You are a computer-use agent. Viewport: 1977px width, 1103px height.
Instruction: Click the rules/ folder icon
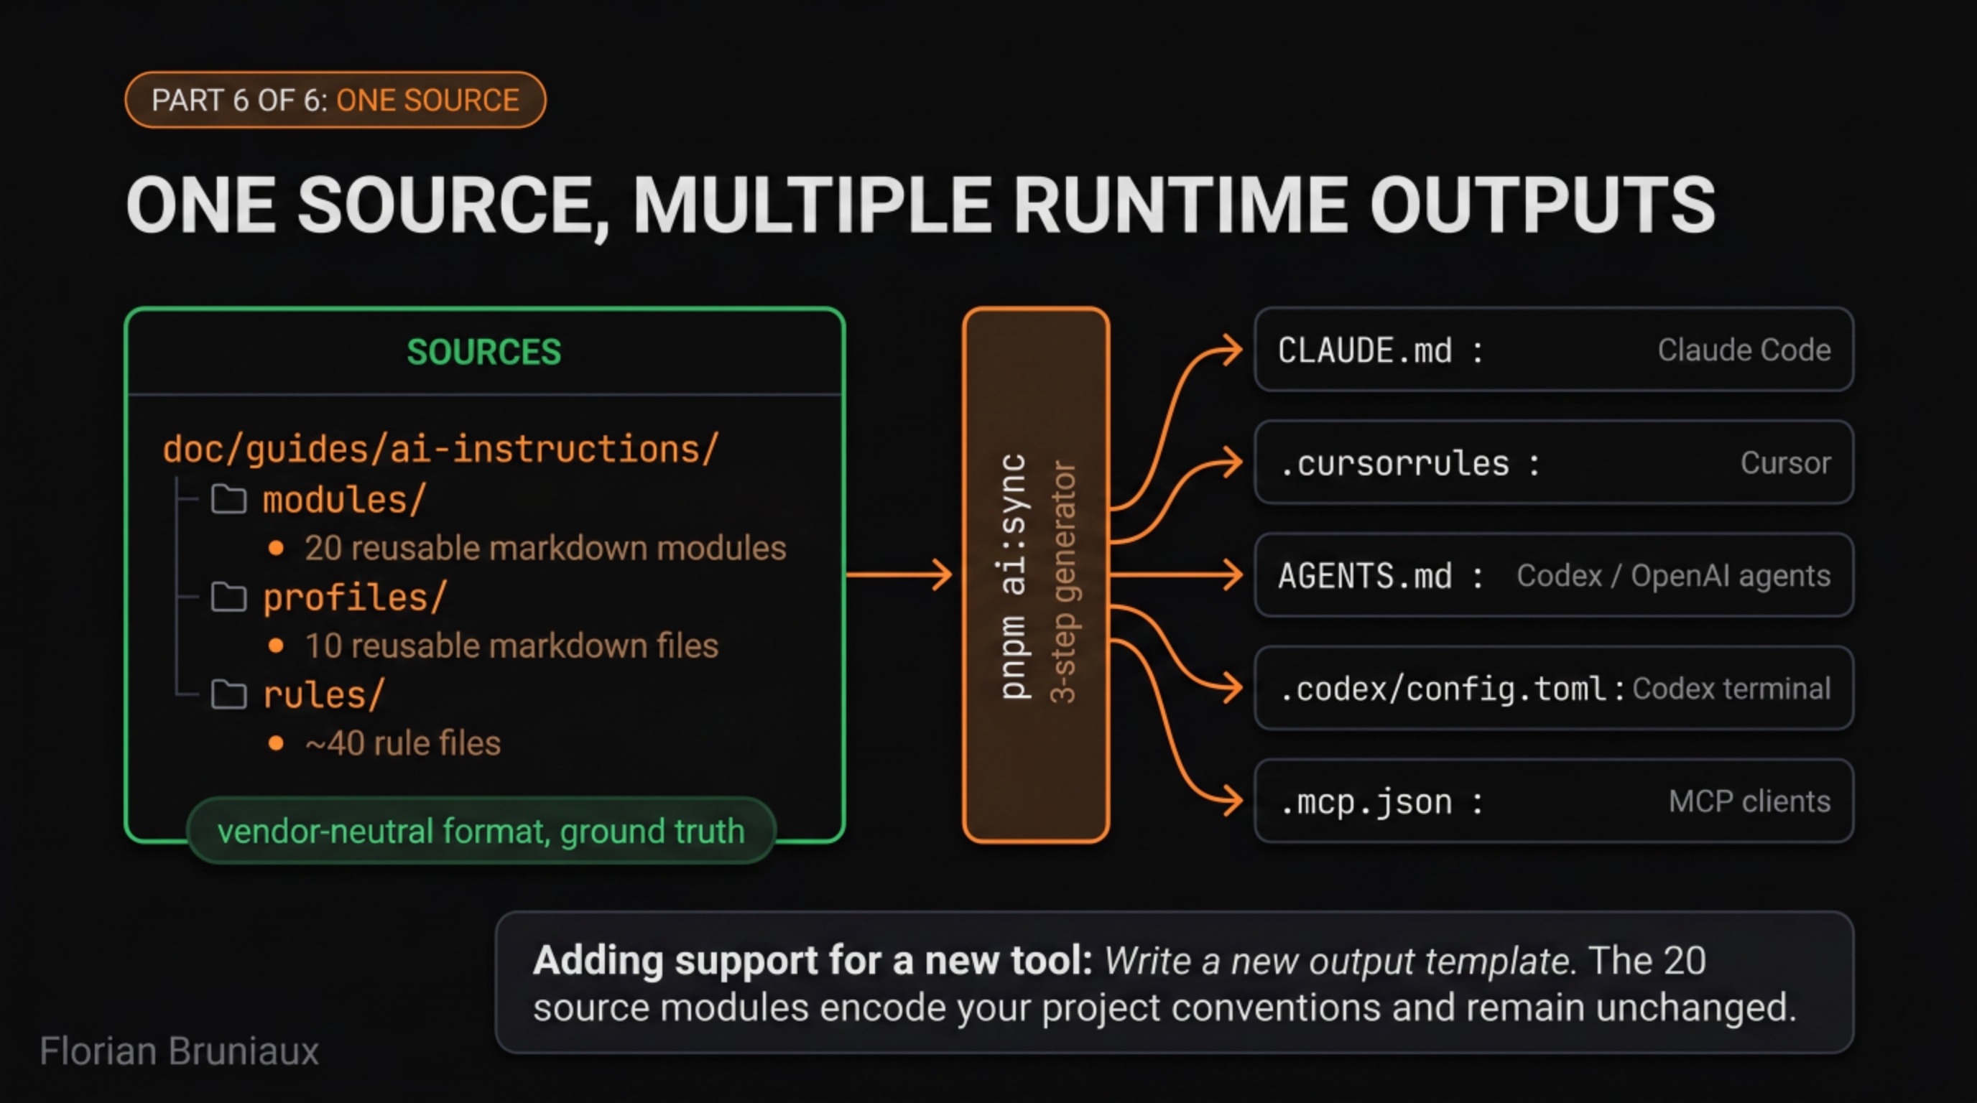[228, 694]
